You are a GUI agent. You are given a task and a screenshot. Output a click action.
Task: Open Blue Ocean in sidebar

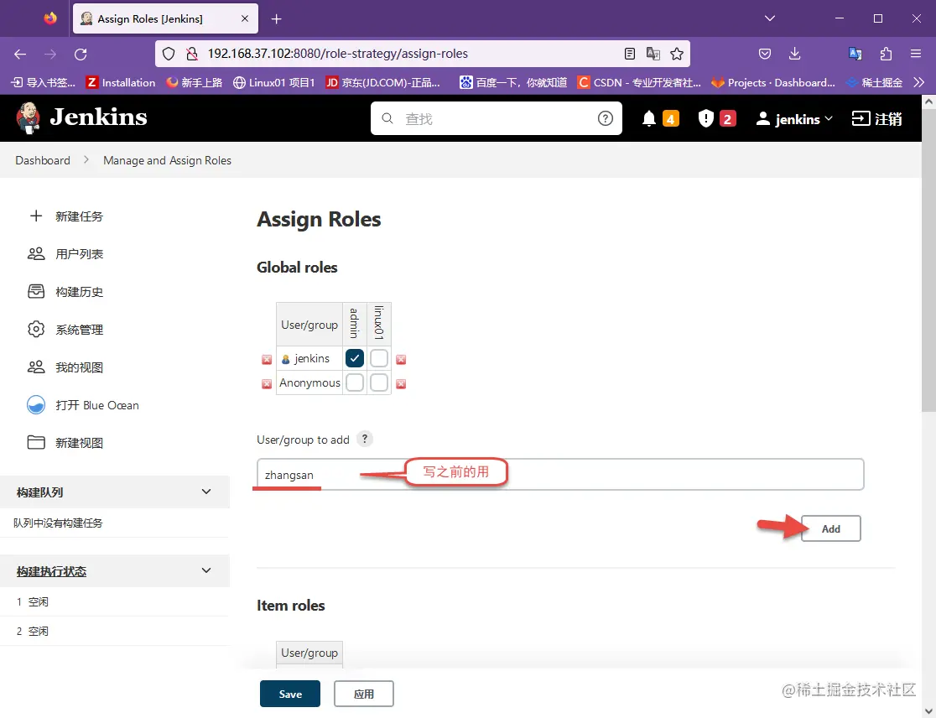pyautogui.click(x=83, y=404)
